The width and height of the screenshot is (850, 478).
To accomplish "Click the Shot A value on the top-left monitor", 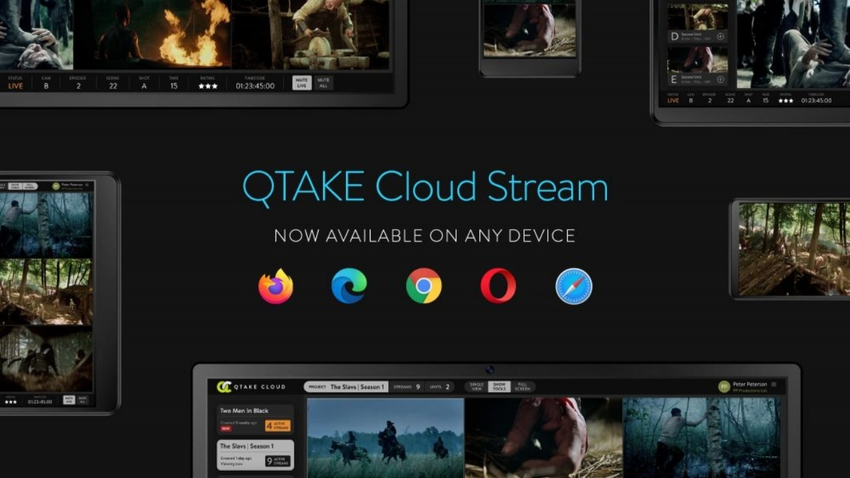I will pyautogui.click(x=144, y=86).
